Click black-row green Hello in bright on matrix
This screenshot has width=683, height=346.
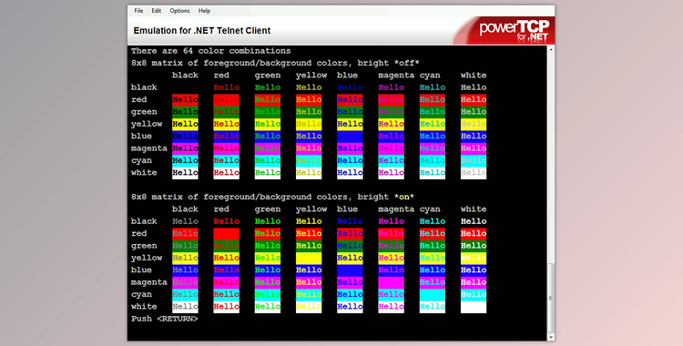coord(268,221)
